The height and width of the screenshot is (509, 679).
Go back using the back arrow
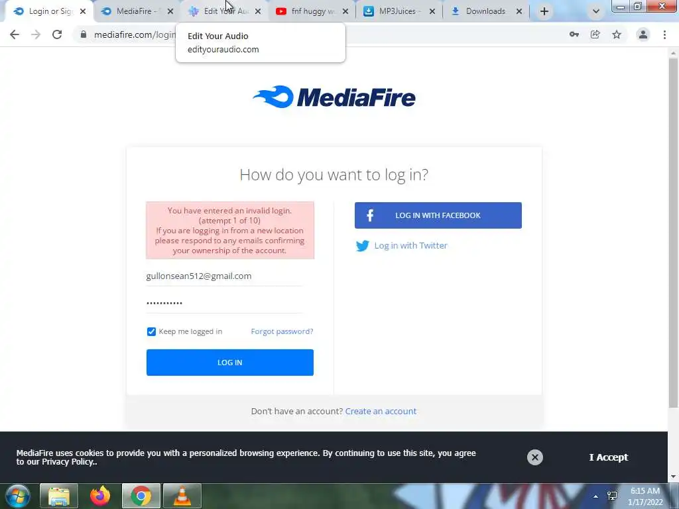(x=15, y=34)
